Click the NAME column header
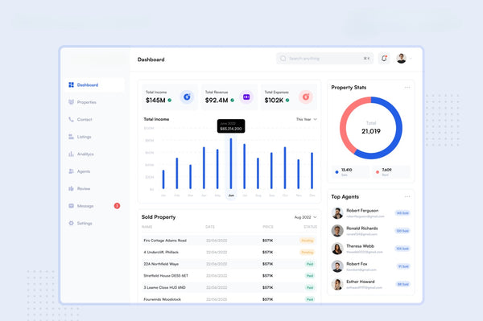This screenshot has height=321, width=483. click(x=147, y=227)
